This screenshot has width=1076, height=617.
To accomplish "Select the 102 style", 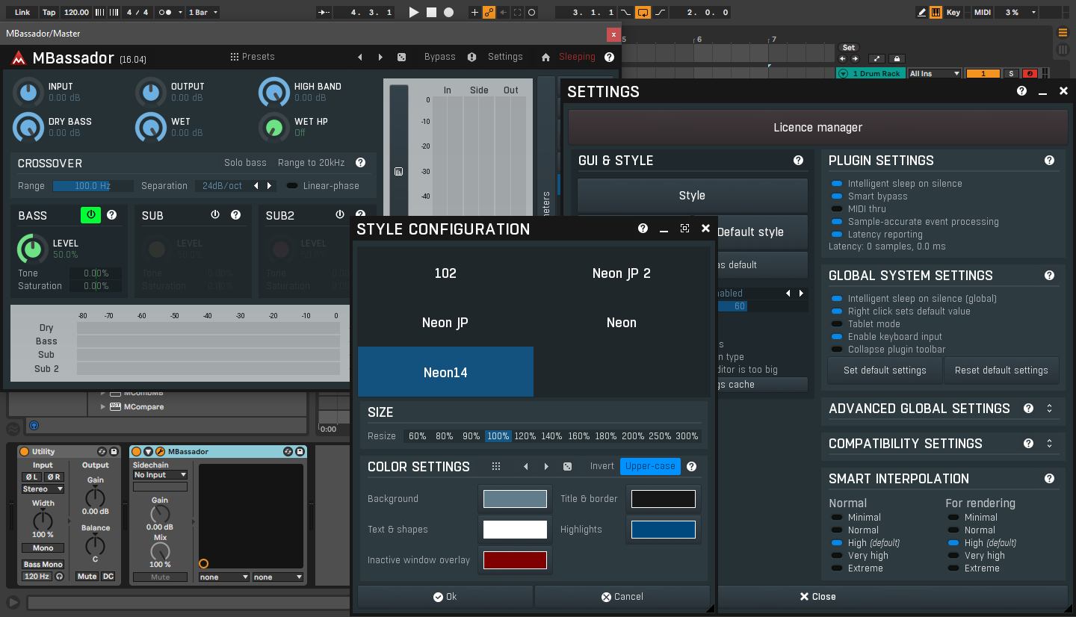I will [x=445, y=273].
